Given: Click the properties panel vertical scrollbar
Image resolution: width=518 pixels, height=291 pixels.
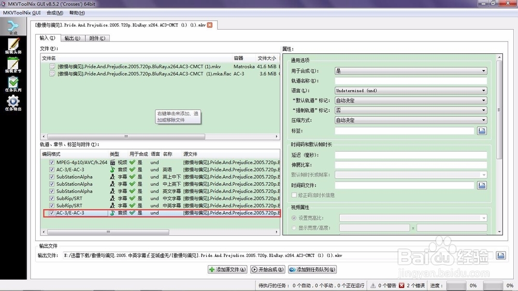Looking at the screenshot, I should [499, 110].
